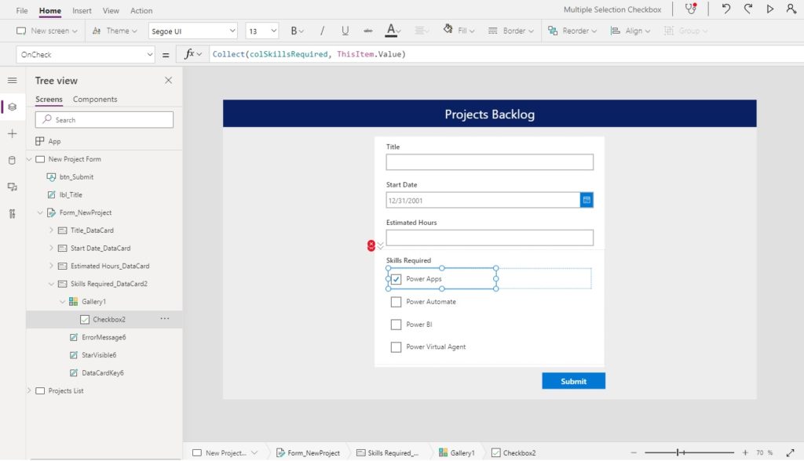Open the Insert menu tab
Screen dimensions: 804x461
(x=82, y=11)
